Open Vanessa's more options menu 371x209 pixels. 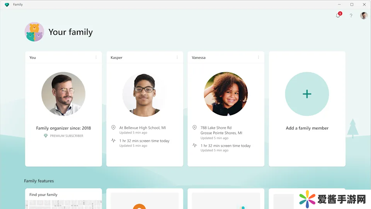pyautogui.click(x=259, y=57)
